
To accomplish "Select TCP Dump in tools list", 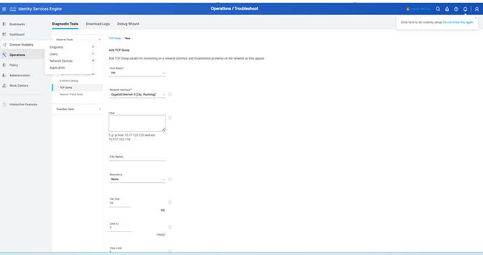I will tap(66, 88).
